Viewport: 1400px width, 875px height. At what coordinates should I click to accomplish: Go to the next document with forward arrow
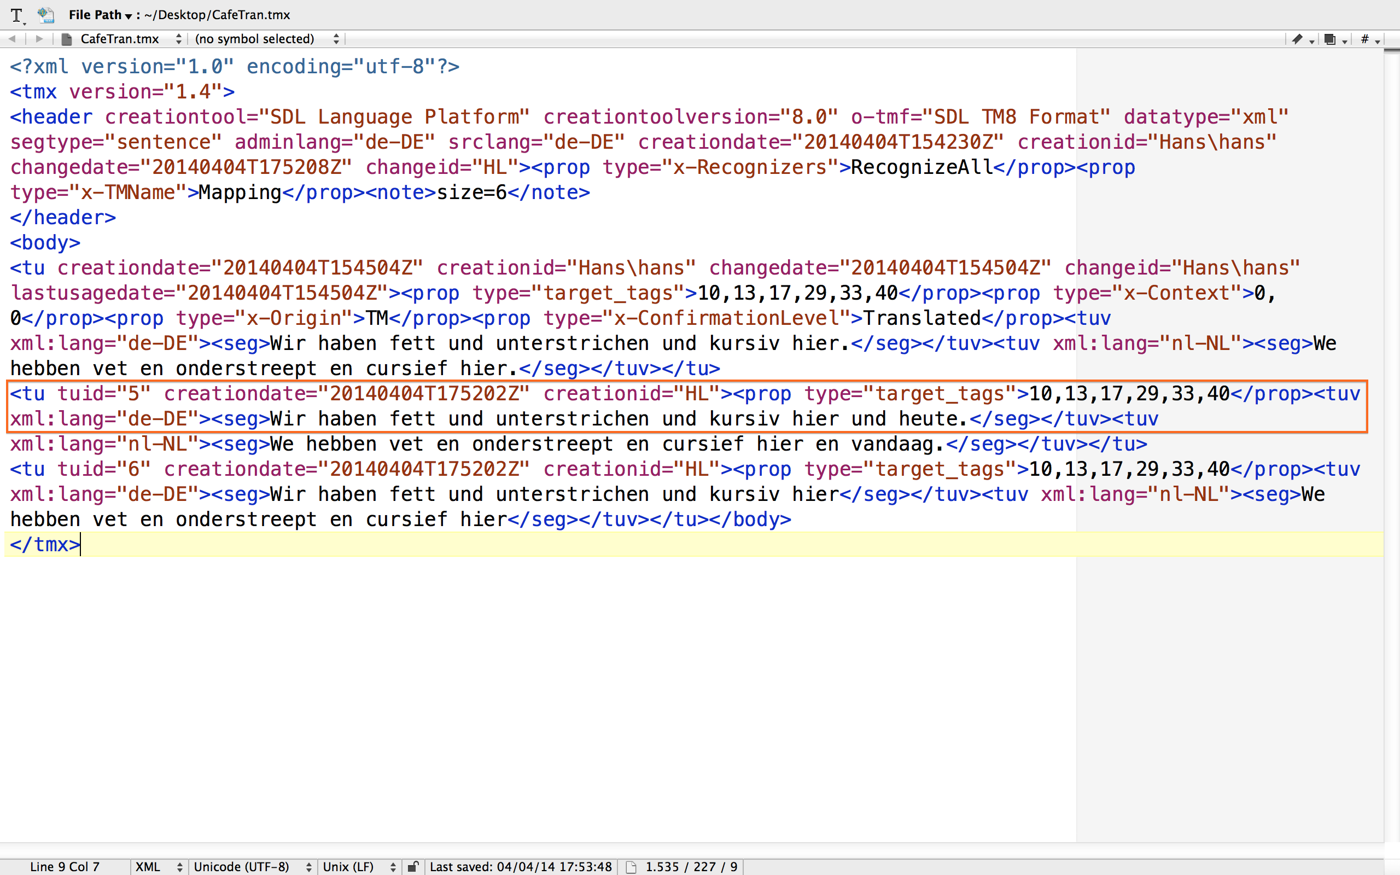point(39,39)
